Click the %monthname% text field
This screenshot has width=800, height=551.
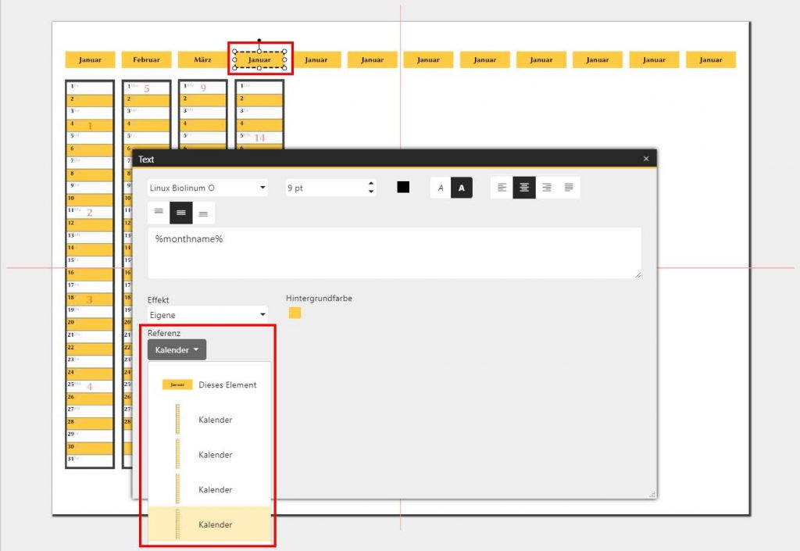point(394,252)
